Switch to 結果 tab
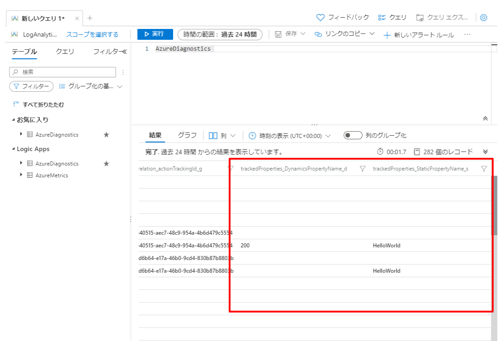The width and height of the screenshot is (504, 341). pyautogui.click(x=155, y=135)
